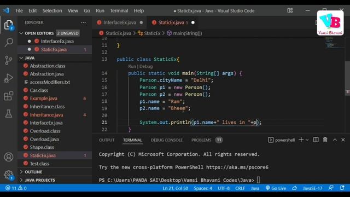This screenshot has height=197, width=350.
Task: Click the Go Live status button
Action: click(276, 188)
